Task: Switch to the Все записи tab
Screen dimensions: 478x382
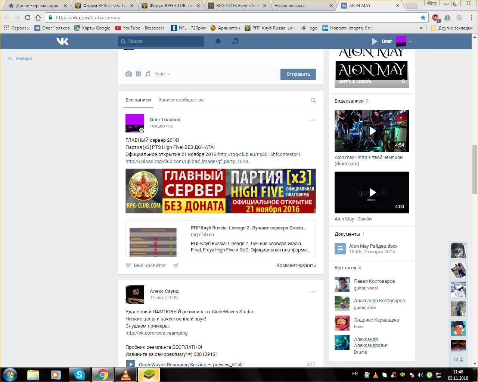Action: click(x=138, y=100)
